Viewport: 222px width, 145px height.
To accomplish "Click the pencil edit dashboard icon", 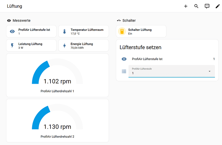I will (217, 6).
